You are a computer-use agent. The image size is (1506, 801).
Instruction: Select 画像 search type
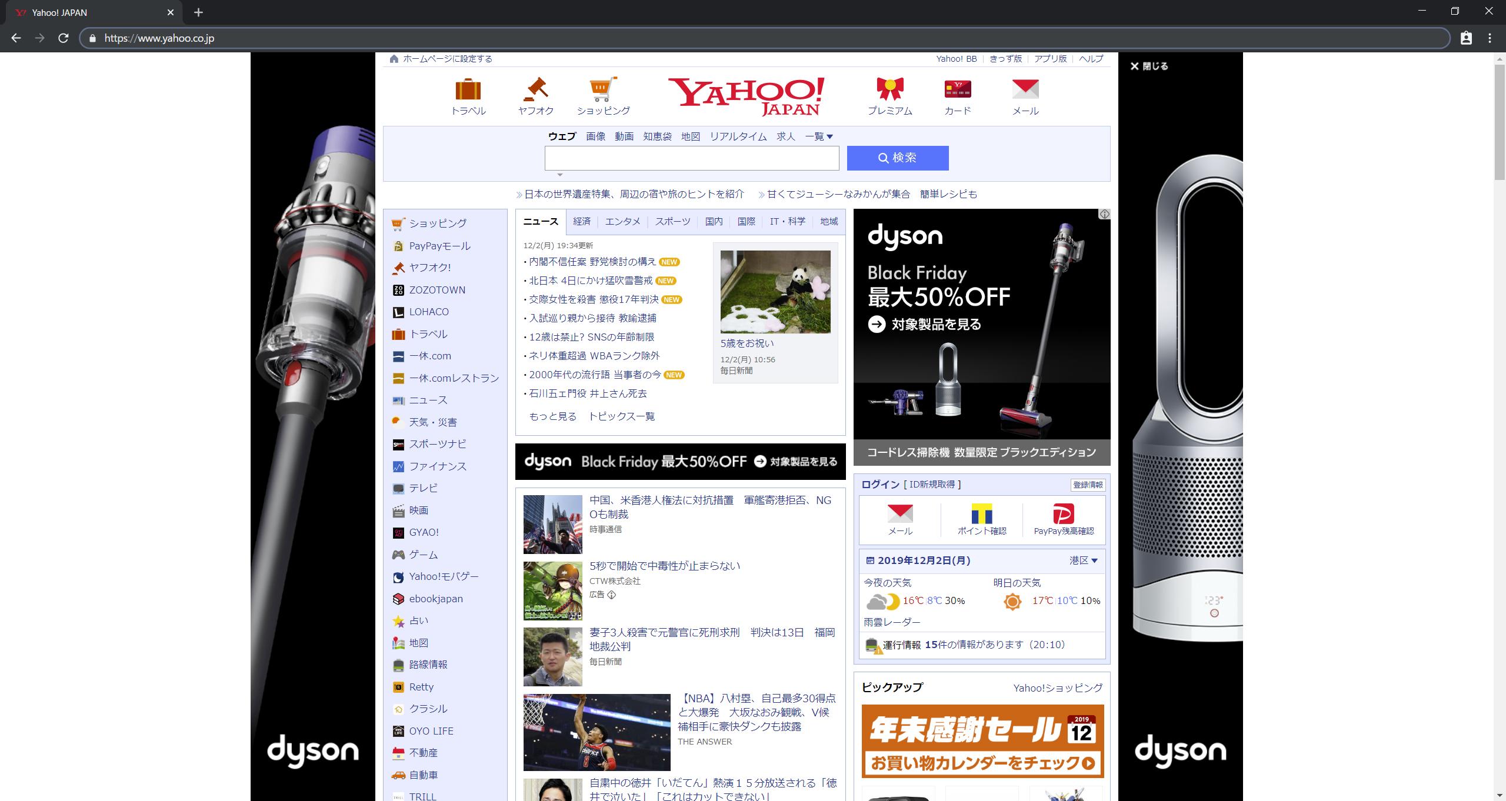595,136
